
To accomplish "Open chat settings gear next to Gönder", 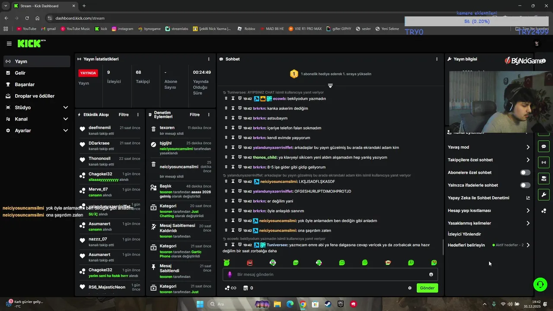I will (410, 288).
